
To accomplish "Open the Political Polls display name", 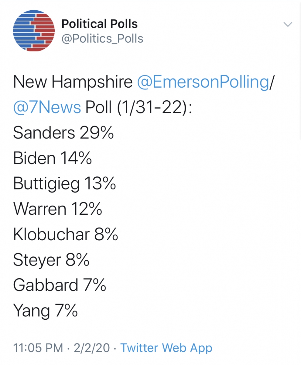I will click(x=100, y=24).
